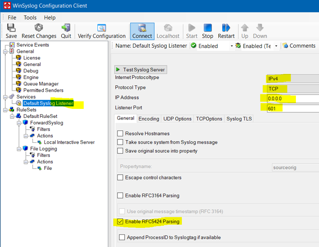Open the Enabled (Te... dropdown arrow
The width and height of the screenshot is (319, 247).
pos(276,46)
